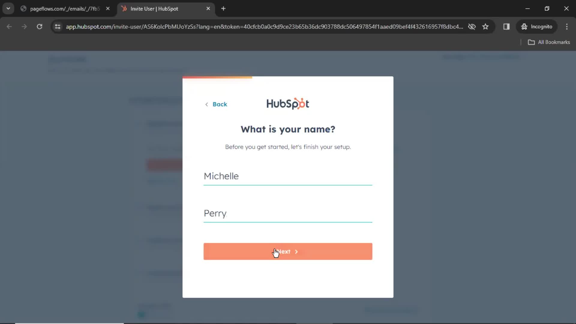Click the Back navigation arrow icon

point(206,103)
